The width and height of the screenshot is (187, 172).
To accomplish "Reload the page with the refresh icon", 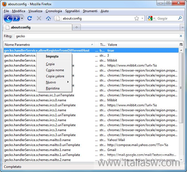I will click(30, 18).
